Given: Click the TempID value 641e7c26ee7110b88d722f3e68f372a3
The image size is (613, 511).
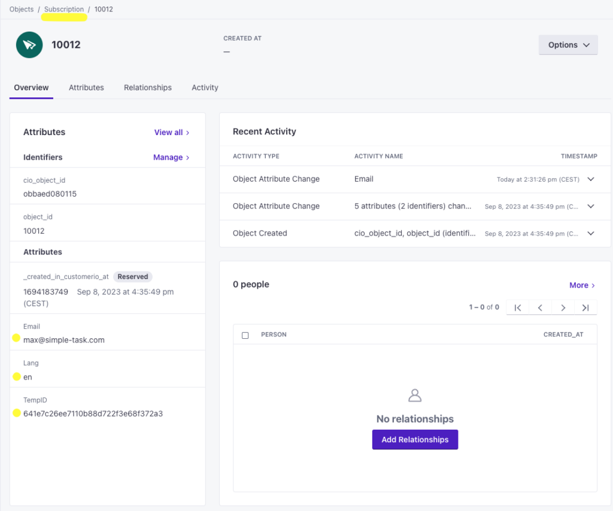Looking at the screenshot, I should [93, 414].
